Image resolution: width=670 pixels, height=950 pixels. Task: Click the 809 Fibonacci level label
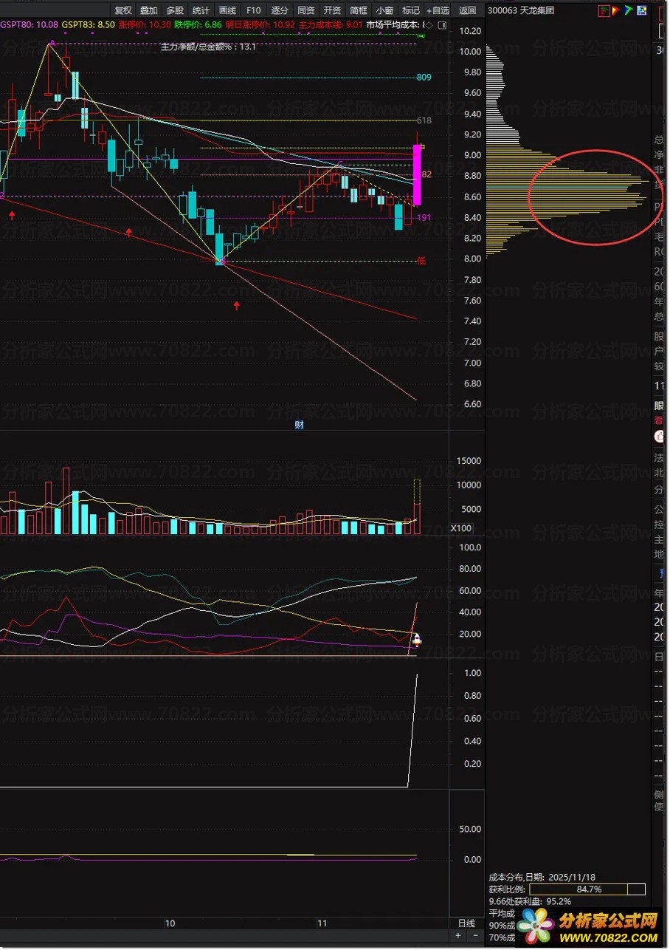[x=424, y=78]
